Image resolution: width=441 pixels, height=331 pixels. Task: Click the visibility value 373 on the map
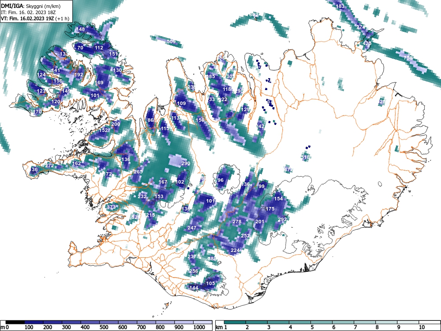click(112, 207)
